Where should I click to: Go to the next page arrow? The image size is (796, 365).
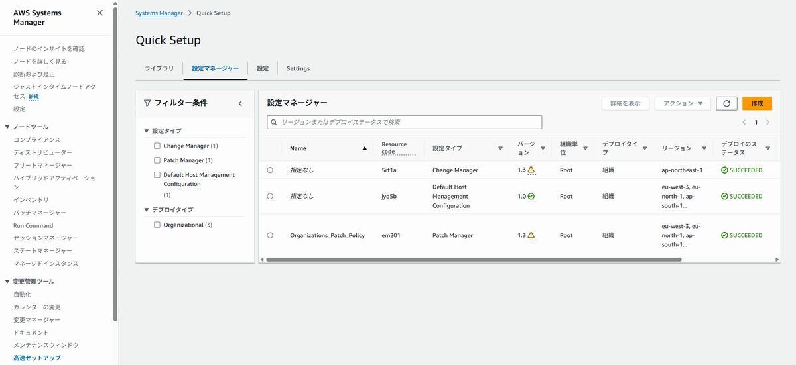767,122
